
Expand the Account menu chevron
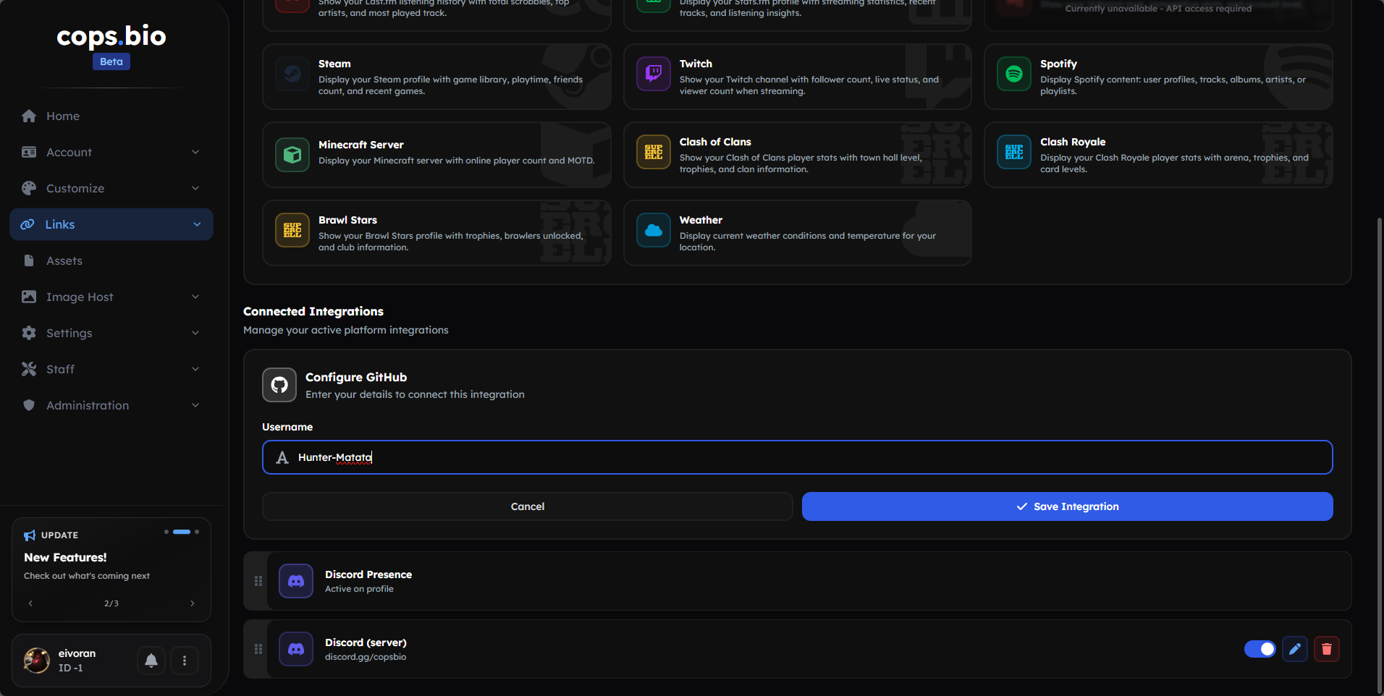(x=195, y=152)
